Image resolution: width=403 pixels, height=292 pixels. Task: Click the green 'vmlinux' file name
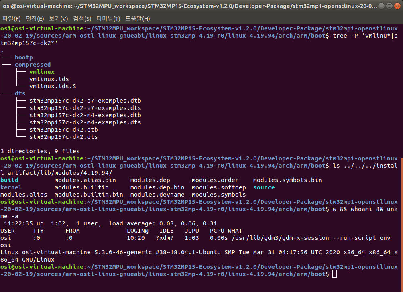point(42,72)
